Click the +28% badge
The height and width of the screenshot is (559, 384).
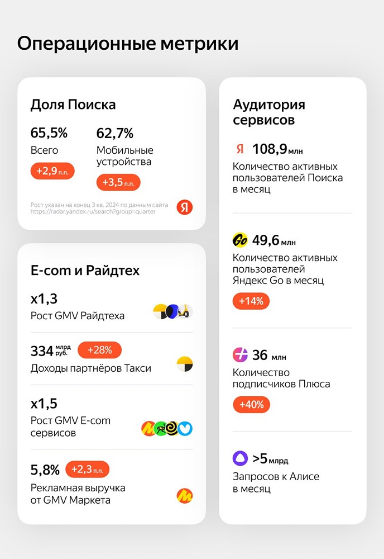click(x=99, y=350)
